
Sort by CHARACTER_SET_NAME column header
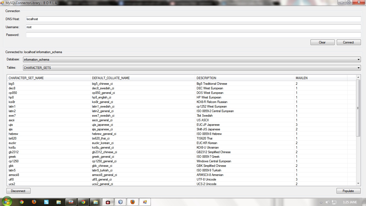49,78
